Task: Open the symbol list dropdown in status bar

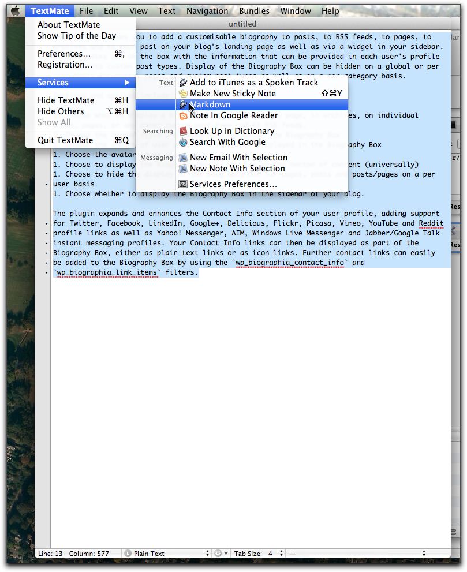Action: click(357, 553)
